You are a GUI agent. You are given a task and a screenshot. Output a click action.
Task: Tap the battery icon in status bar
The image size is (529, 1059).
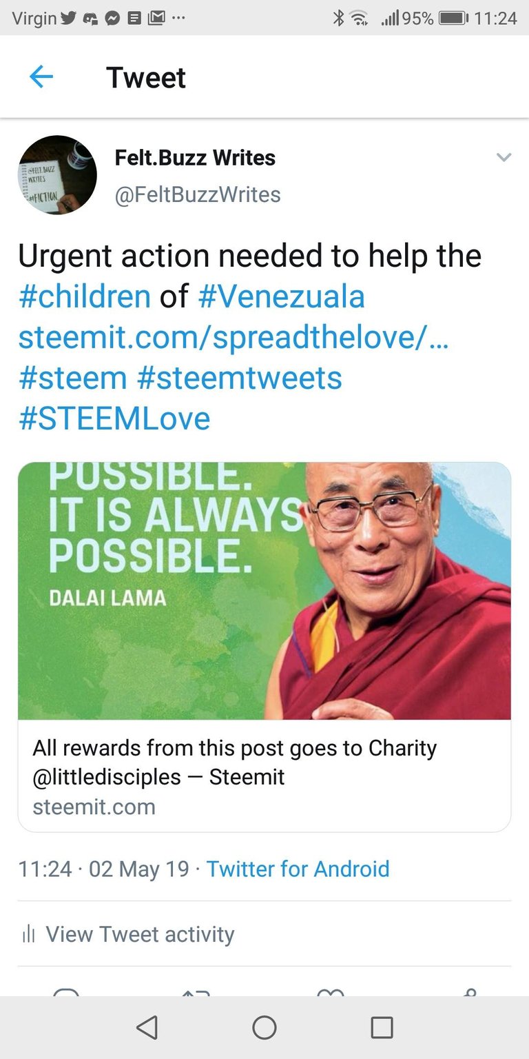point(453,19)
